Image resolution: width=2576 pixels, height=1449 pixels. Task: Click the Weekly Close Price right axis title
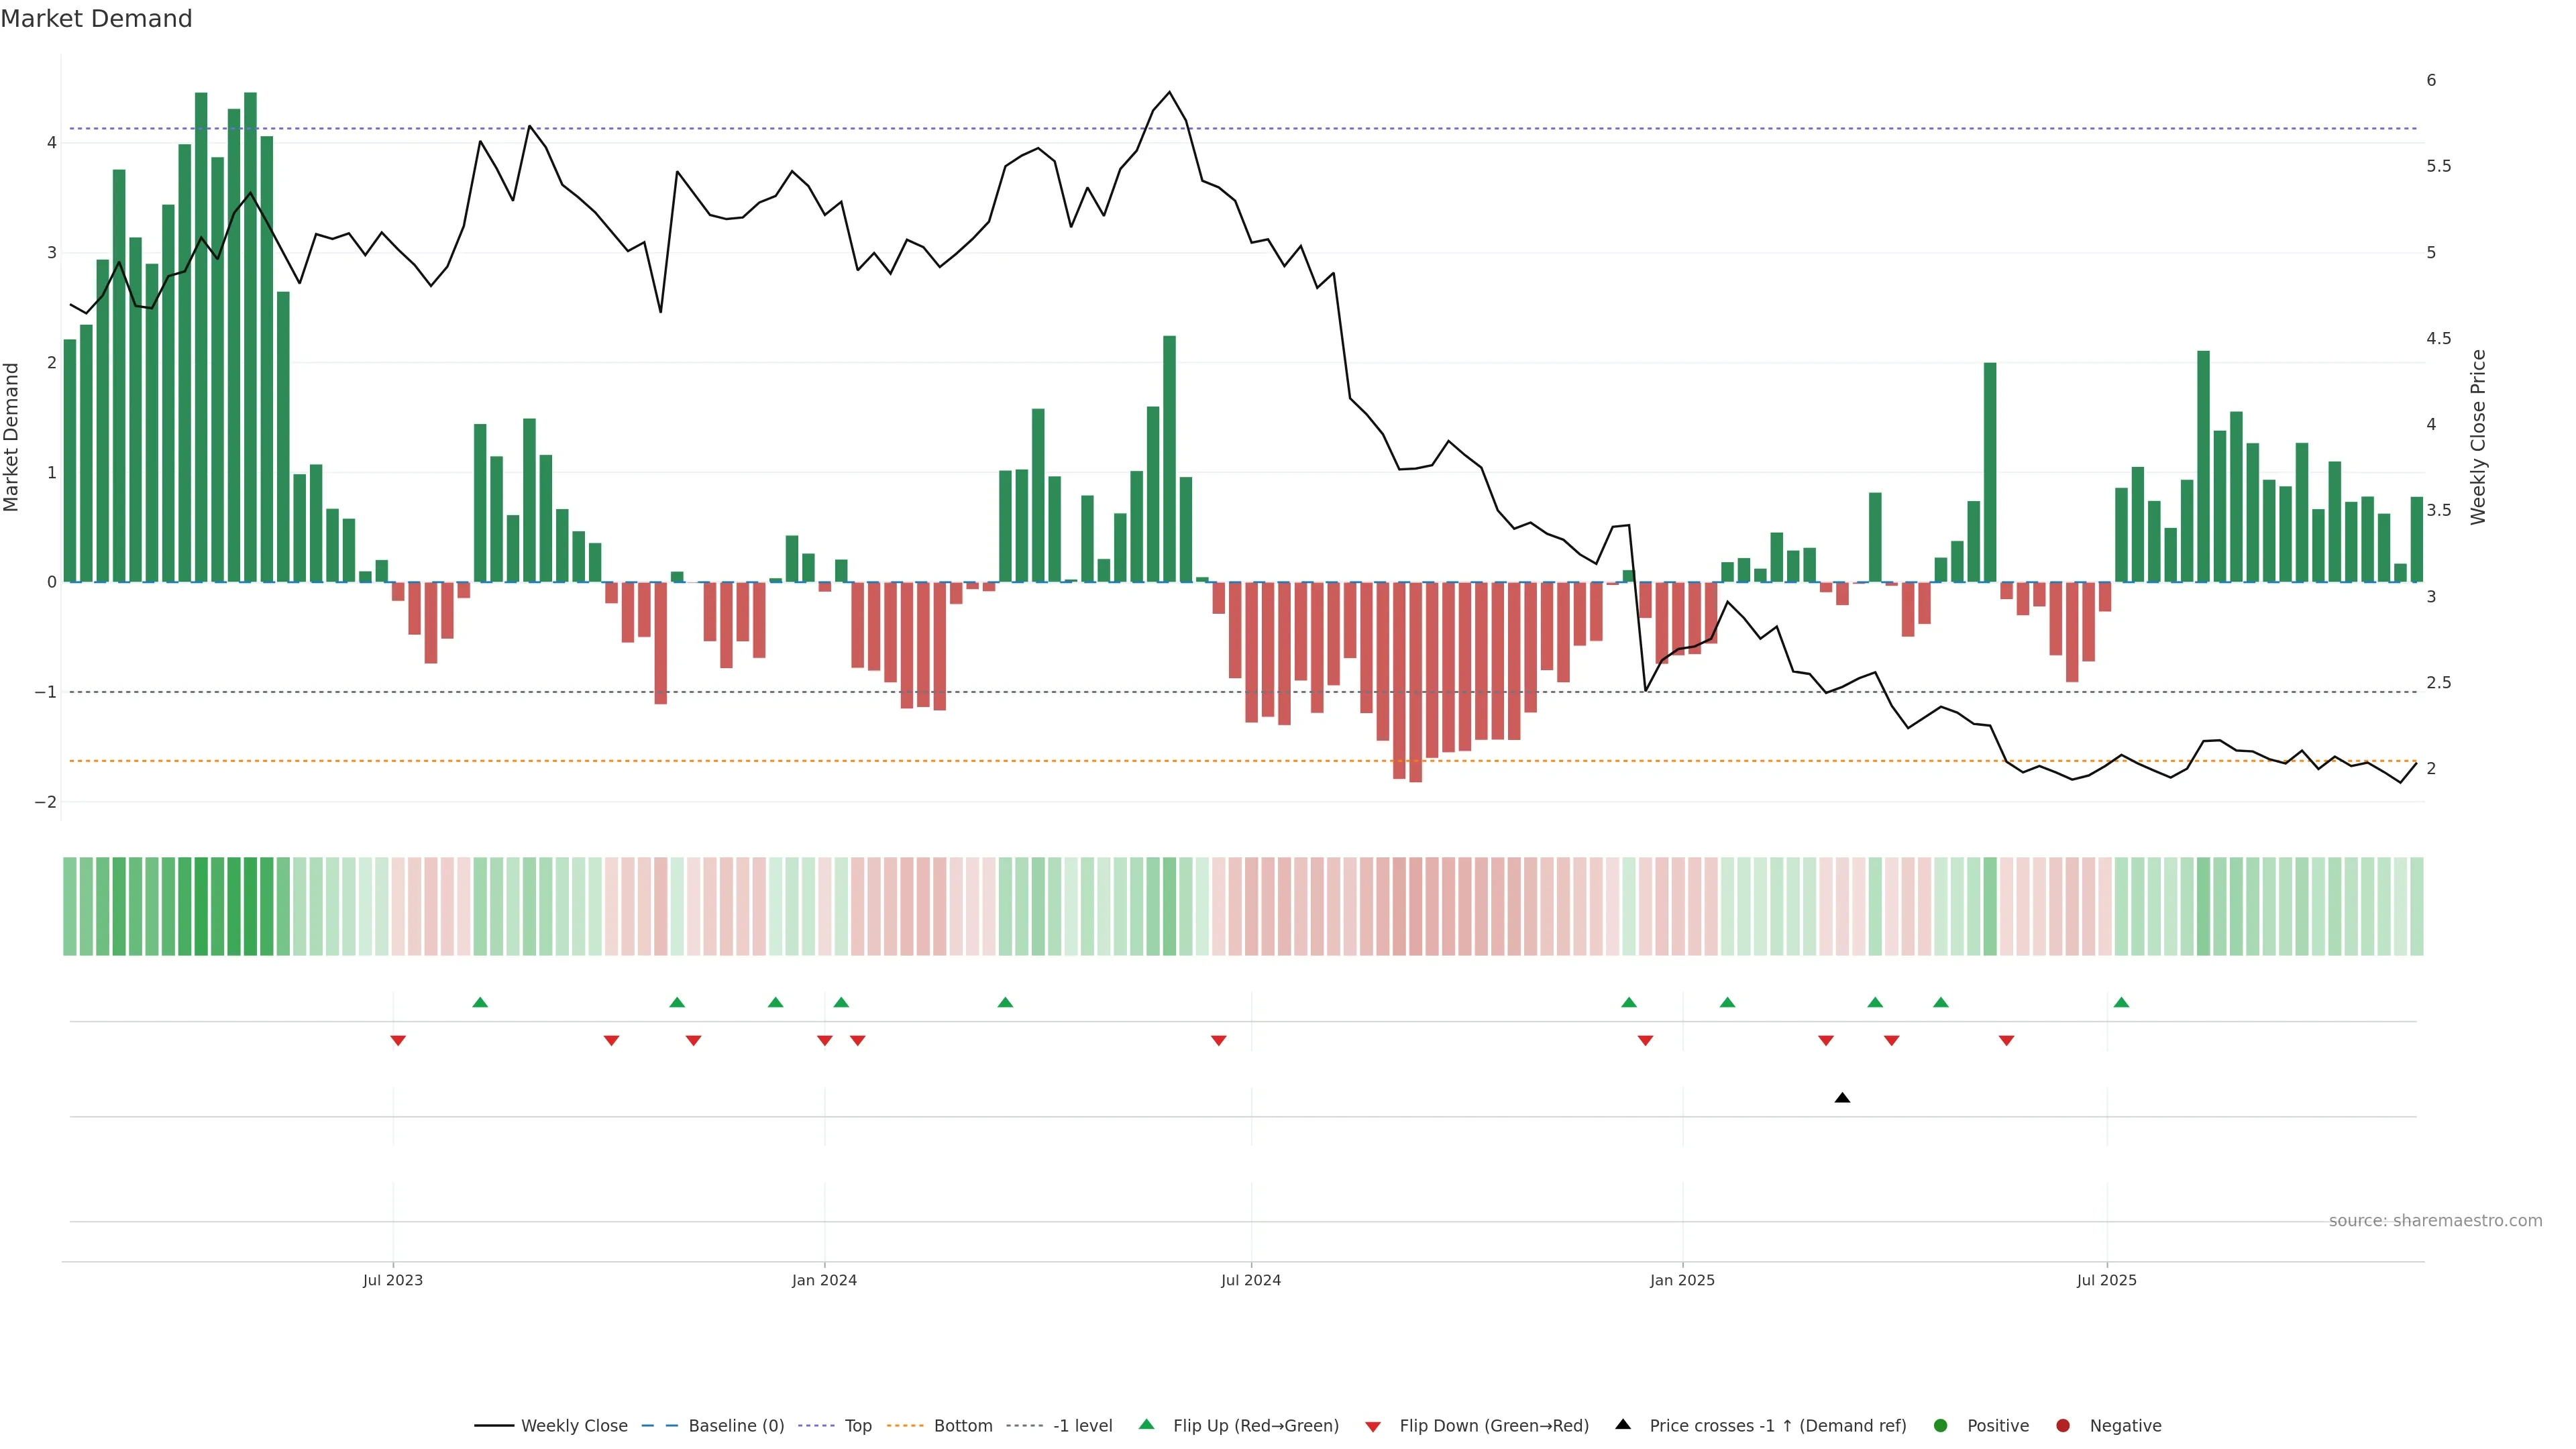coord(2477,437)
